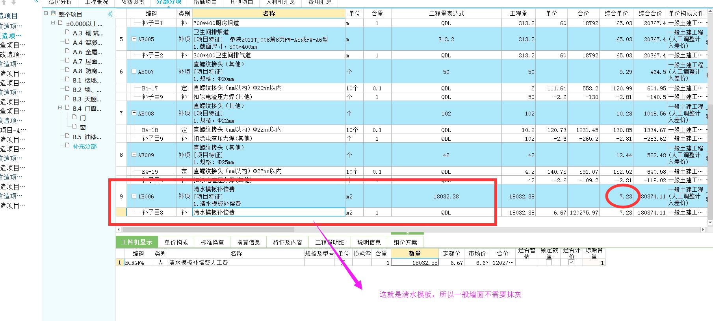Select B.3 天棚 in project tree

coord(87,99)
